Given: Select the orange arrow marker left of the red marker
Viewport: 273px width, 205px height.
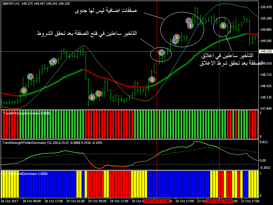Looking at the screenshot, I should (x=91, y=97).
